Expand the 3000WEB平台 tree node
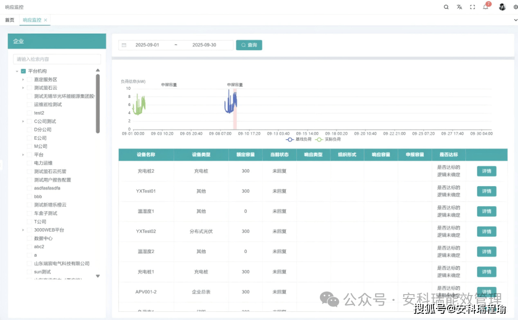 (x=23, y=230)
